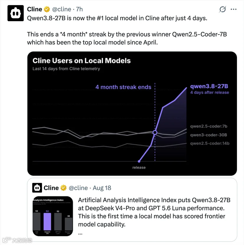Click the circle marker at the streak crossover
244x245 pixels.
click(x=155, y=132)
